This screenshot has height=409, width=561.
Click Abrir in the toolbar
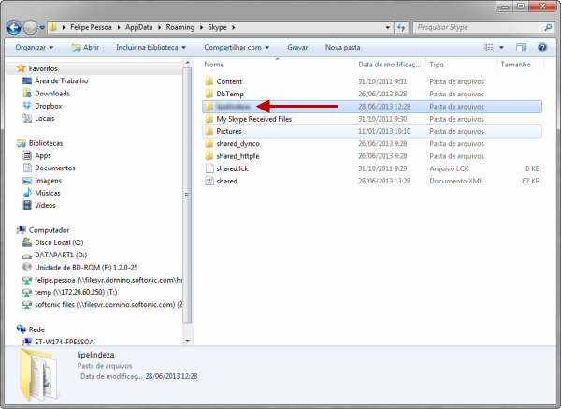point(85,48)
